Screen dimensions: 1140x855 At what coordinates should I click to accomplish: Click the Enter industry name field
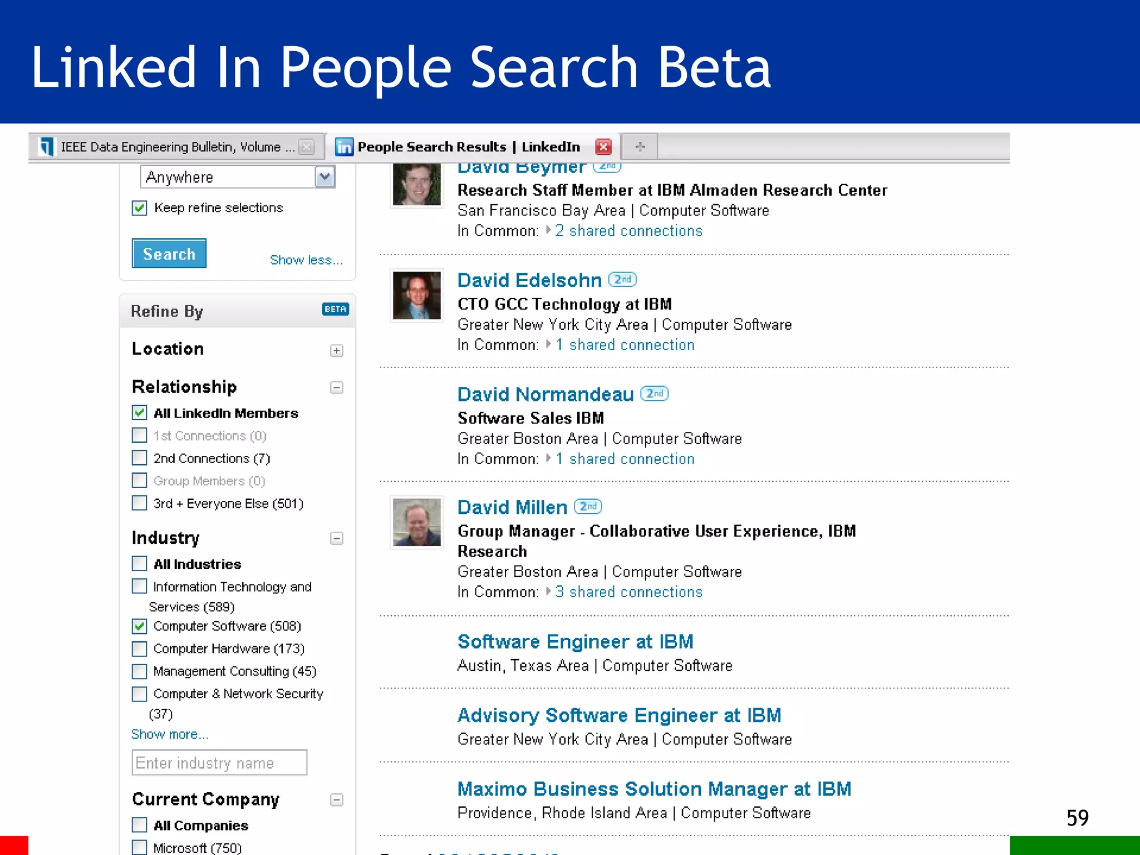tap(219, 763)
